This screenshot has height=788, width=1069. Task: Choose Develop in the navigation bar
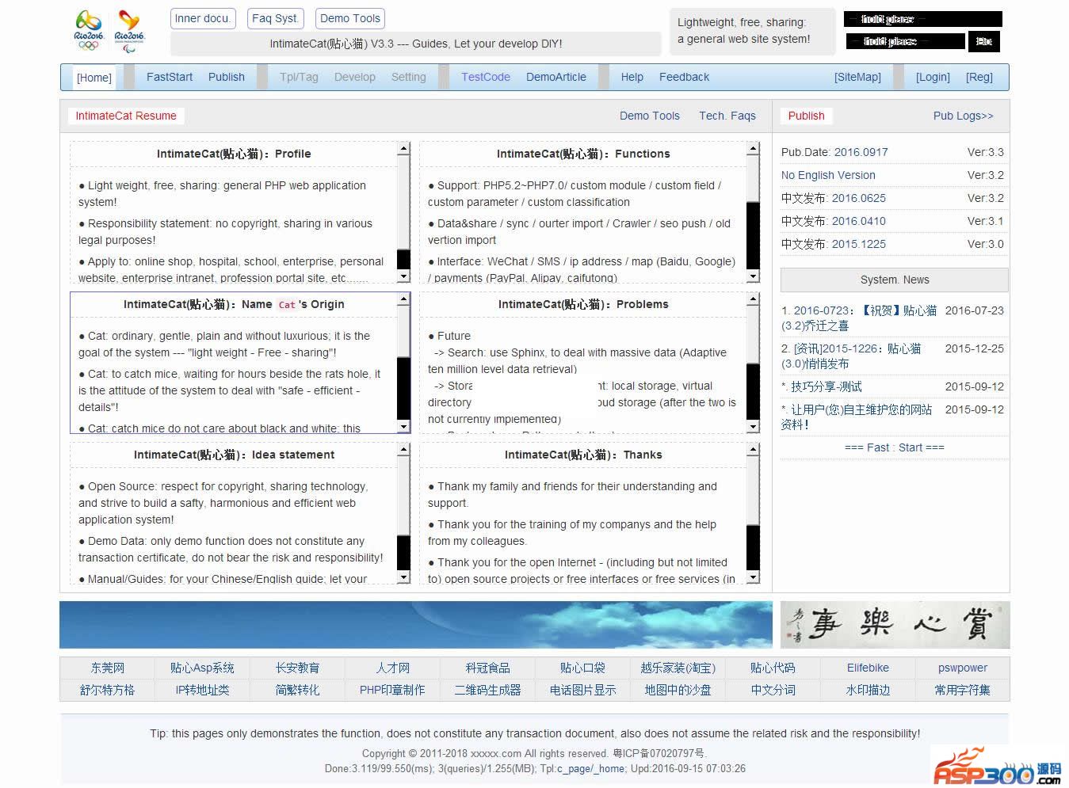pos(355,77)
